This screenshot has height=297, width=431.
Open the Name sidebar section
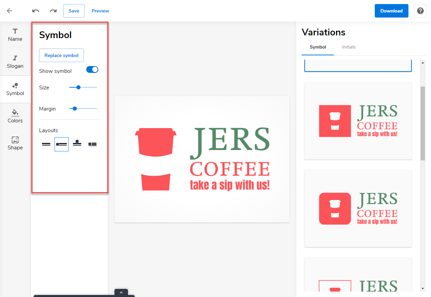pyautogui.click(x=15, y=35)
